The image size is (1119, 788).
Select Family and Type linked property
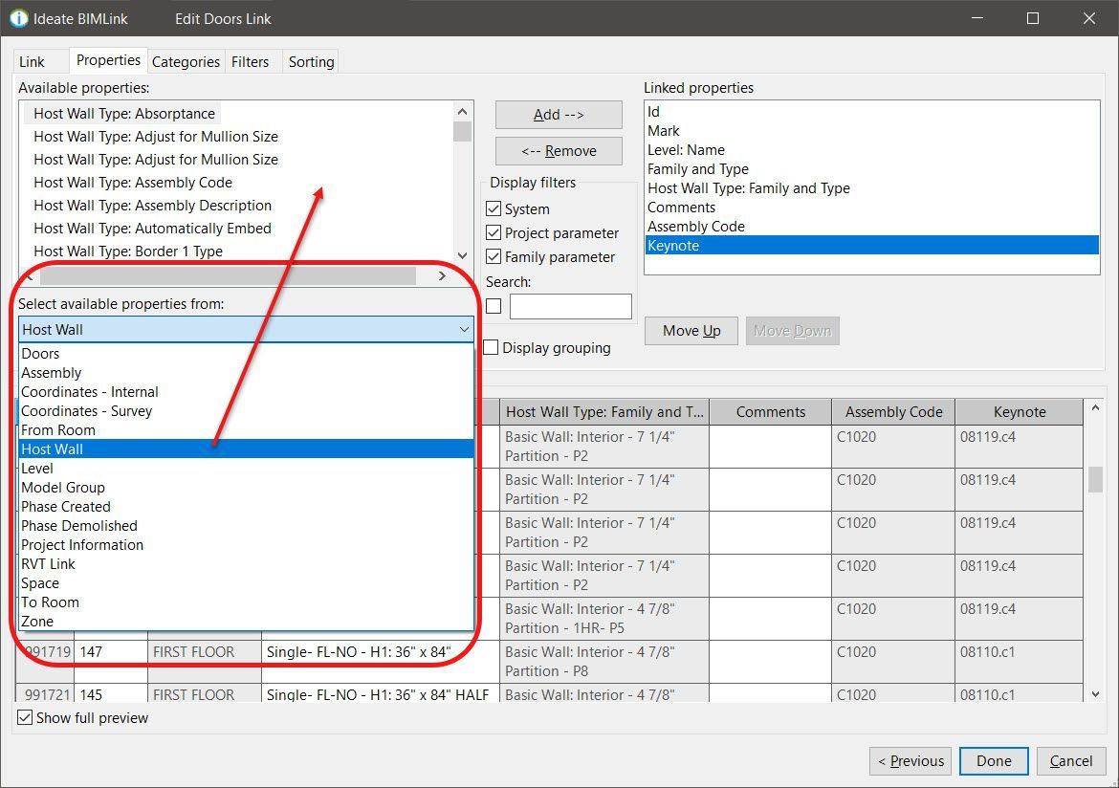pos(871,169)
